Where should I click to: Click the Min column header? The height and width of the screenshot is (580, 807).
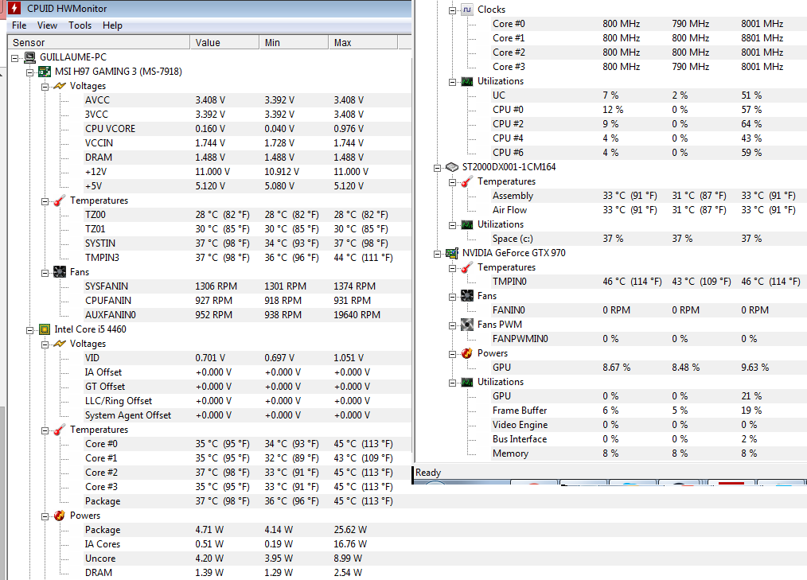pos(294,42)
